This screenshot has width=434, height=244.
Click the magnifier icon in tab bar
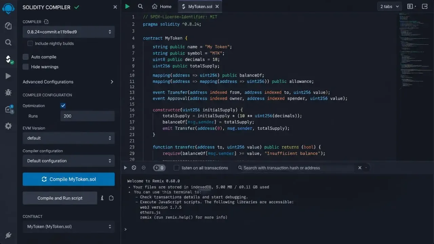(x=140, y=6)
